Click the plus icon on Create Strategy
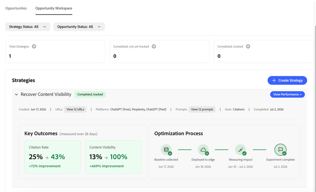 coord(274,80)
